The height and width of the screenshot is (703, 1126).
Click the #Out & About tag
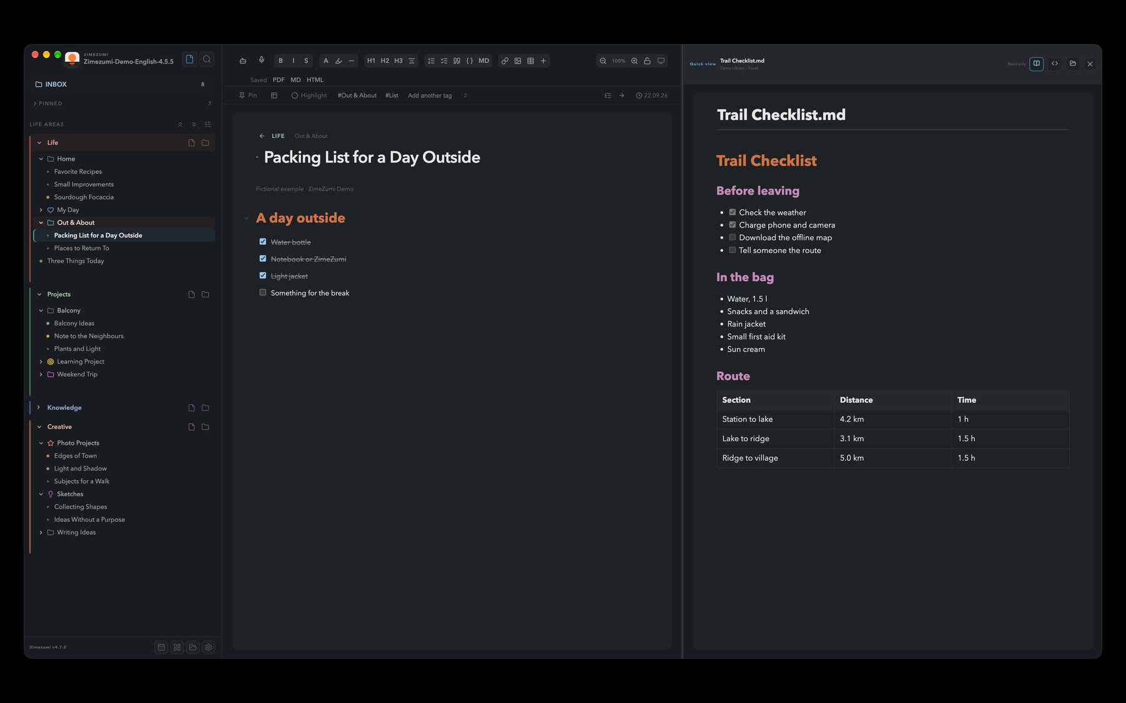point(357,96)
